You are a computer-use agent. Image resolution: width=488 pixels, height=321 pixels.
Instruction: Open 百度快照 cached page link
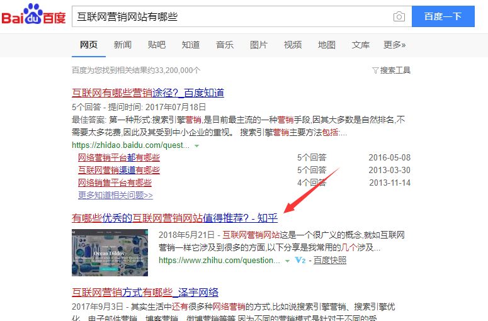pyautogui.click(x=330, y=260)
